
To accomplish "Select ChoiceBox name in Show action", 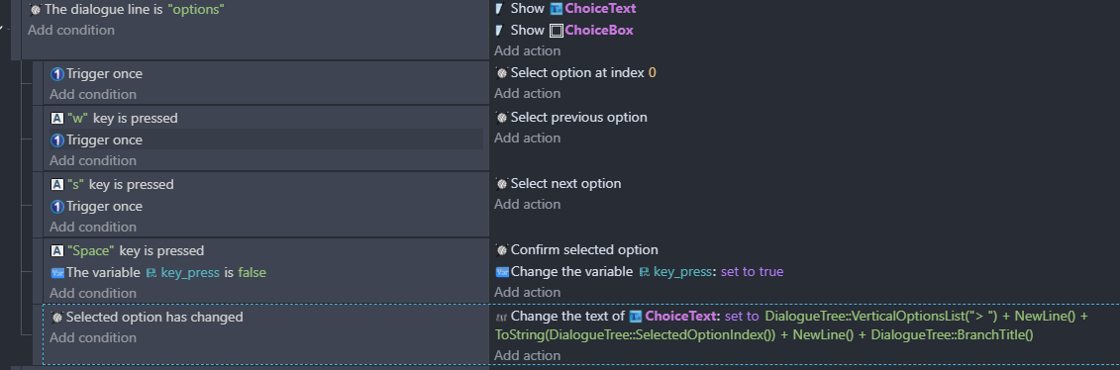I will click(x=598, y=30).
